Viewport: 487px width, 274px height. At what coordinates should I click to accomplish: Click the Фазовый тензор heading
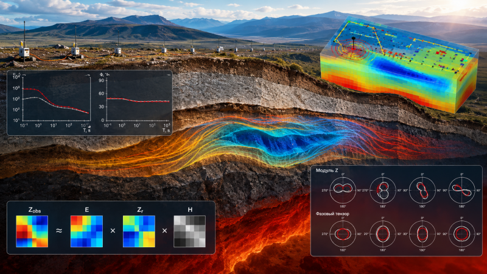332,214
